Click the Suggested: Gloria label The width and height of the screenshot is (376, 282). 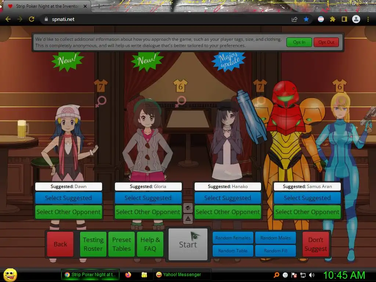pyautogui.click(x=148, y=187)
